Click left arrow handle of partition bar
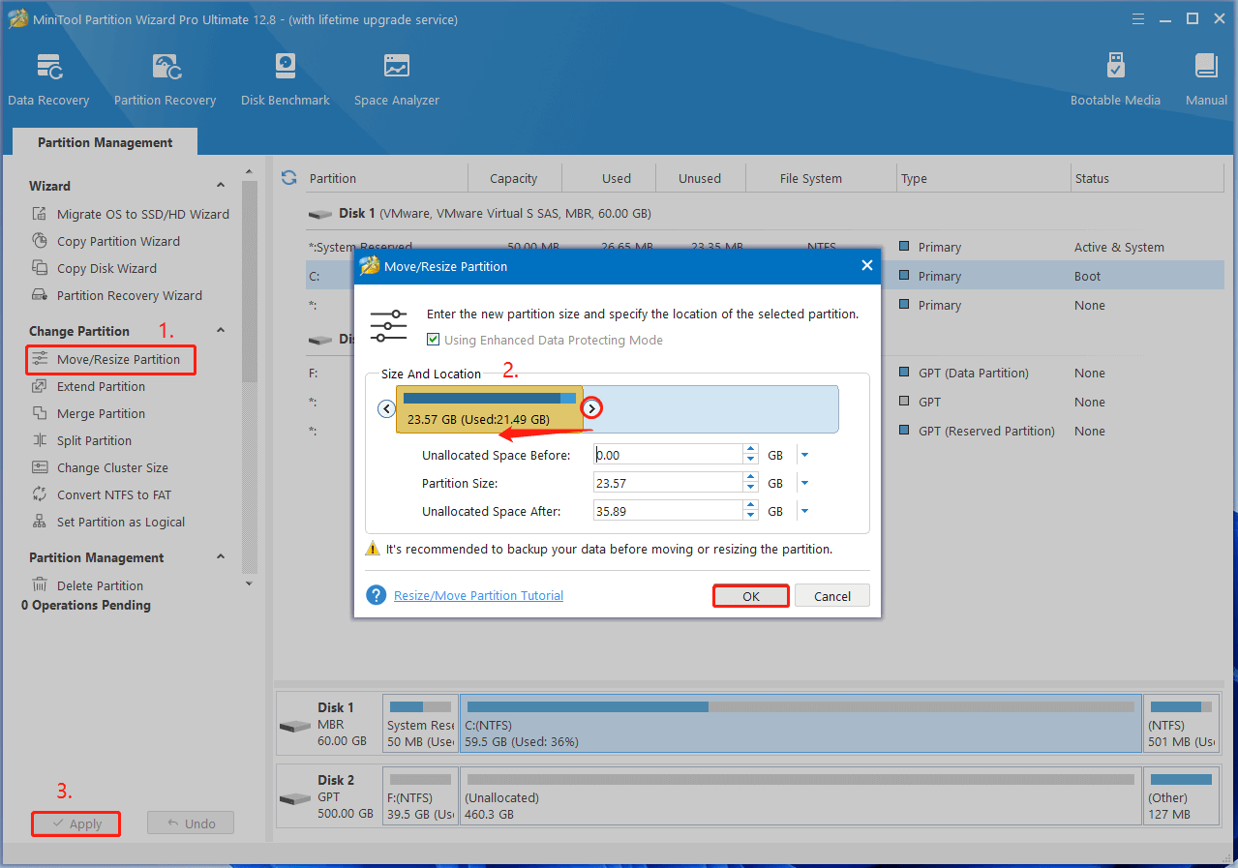Viewport: 1238px width, 868px height. point(386,408)
